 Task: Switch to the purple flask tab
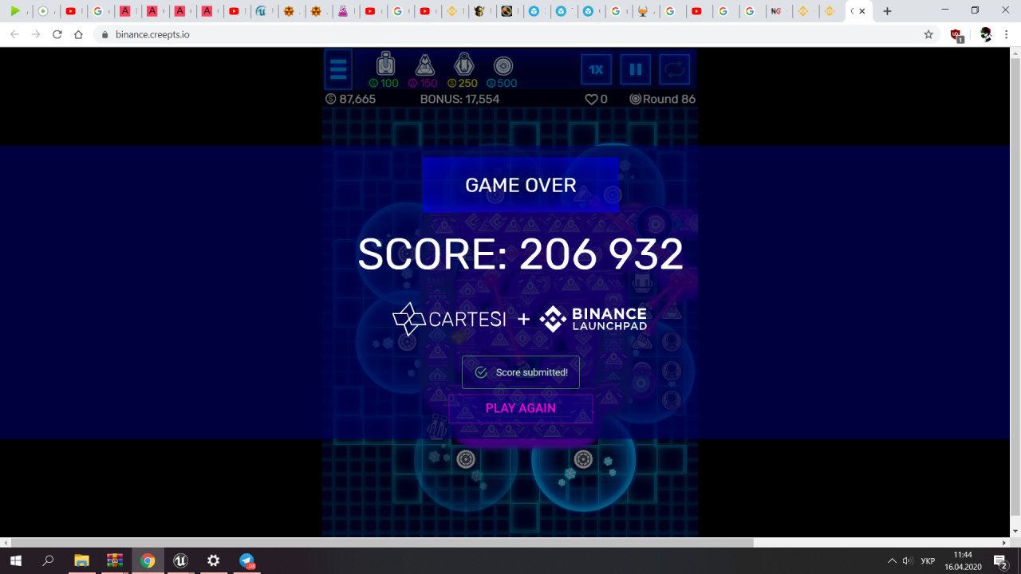click(x=343, y=11)
